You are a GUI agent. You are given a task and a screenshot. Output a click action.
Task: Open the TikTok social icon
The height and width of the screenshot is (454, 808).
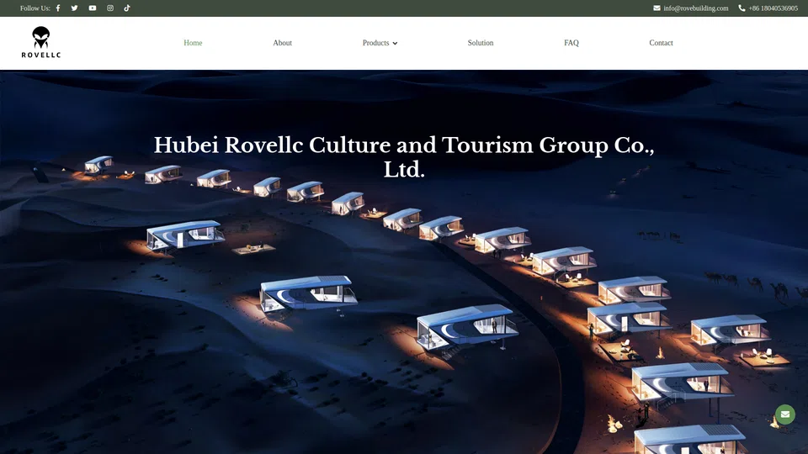[127, 8]
